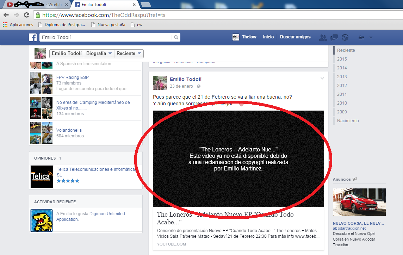Open the privacy shortcuts lock icon
This screenshot has width=403, height=255.
click(361, 38)
